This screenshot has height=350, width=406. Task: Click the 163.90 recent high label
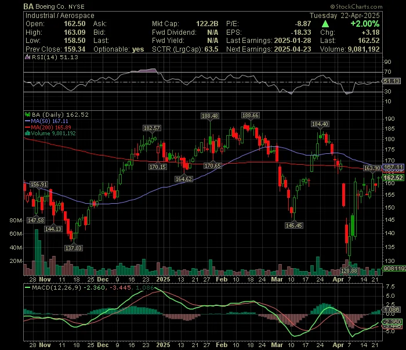coord(372,168)
